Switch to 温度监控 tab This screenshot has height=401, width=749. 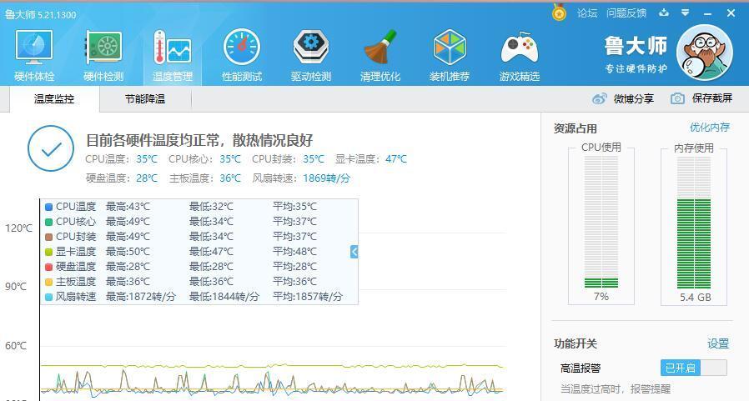(54, 99)
